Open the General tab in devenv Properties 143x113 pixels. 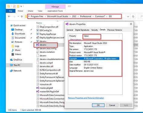[70, 30]
